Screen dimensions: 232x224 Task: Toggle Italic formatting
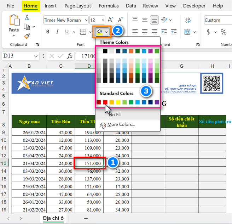[x=57, y=32]
